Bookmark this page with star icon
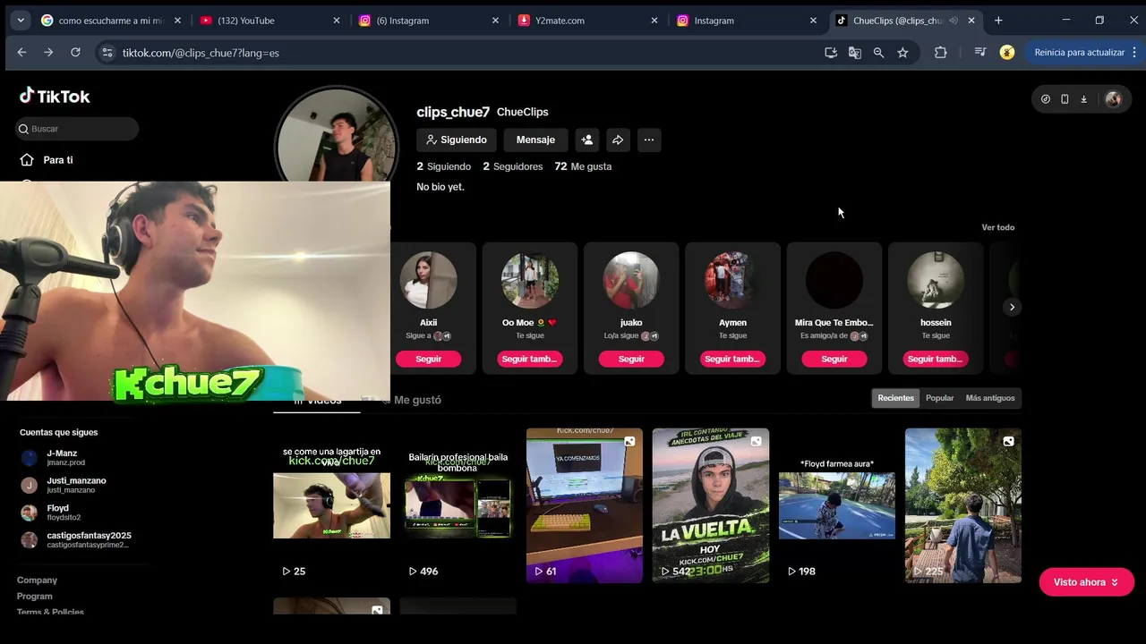This screenshot has width=1146, height=644. tap(902, 53)
